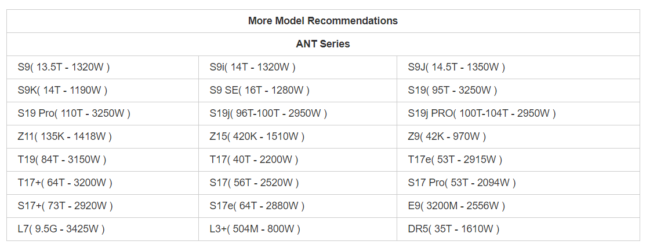
Task: Click the T19( 84T - 3150W ) link
Action: (62, 160)
